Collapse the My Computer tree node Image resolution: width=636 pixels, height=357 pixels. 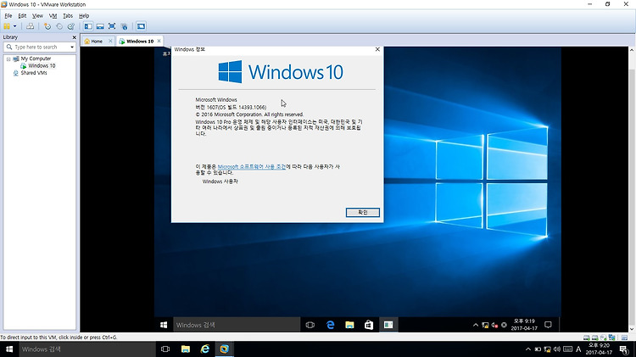(x=8, y=59)
